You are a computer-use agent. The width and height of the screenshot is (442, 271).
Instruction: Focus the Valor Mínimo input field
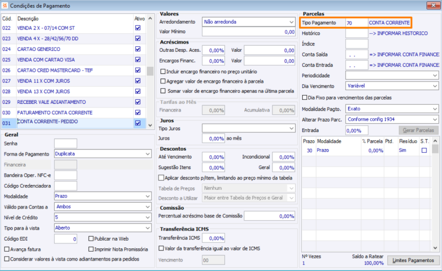pyautogui.click(x=249, y=32)
